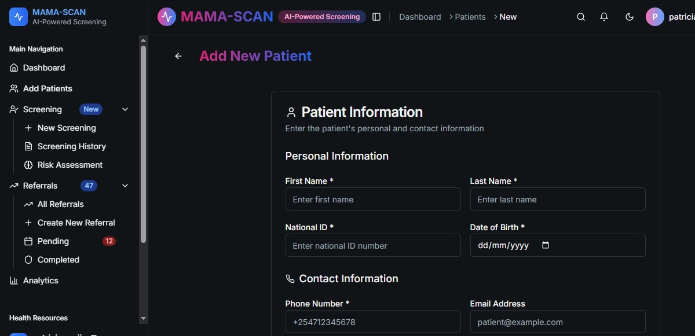Collapse the Screening menu chevron

point(125,109)
